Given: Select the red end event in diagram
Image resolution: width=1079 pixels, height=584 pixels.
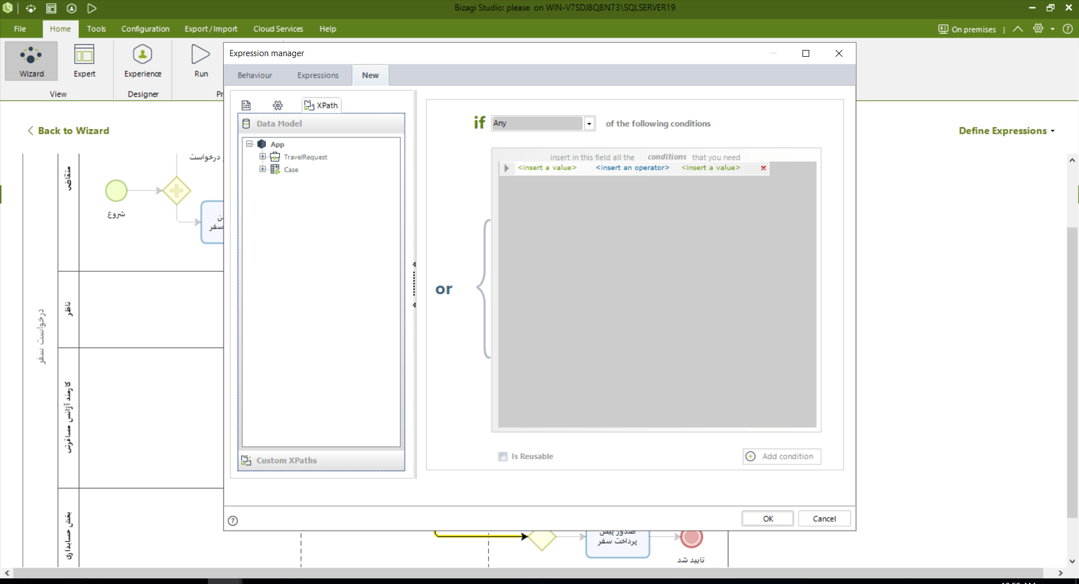Looking at the screenshot, I should click(691, 538).
